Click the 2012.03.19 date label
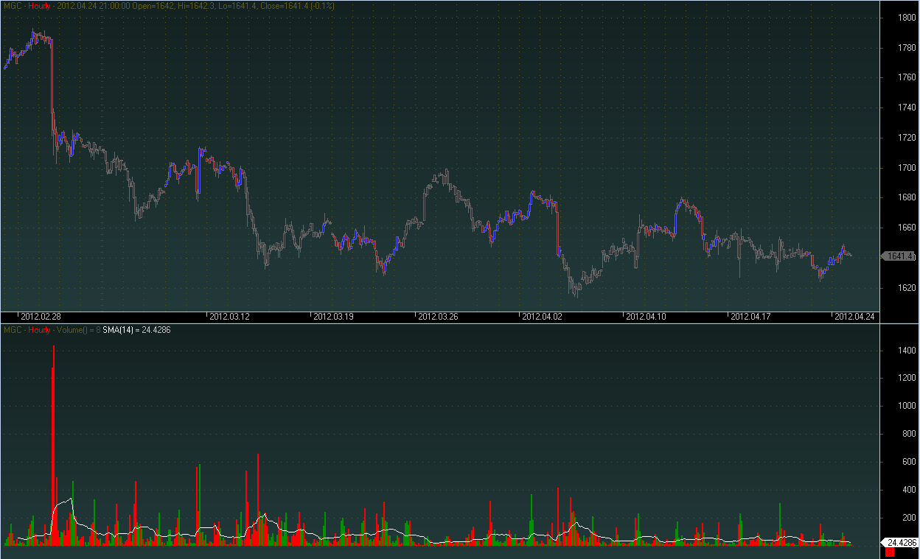This screenshot has height=559, width=920. (x=334, y=317)
